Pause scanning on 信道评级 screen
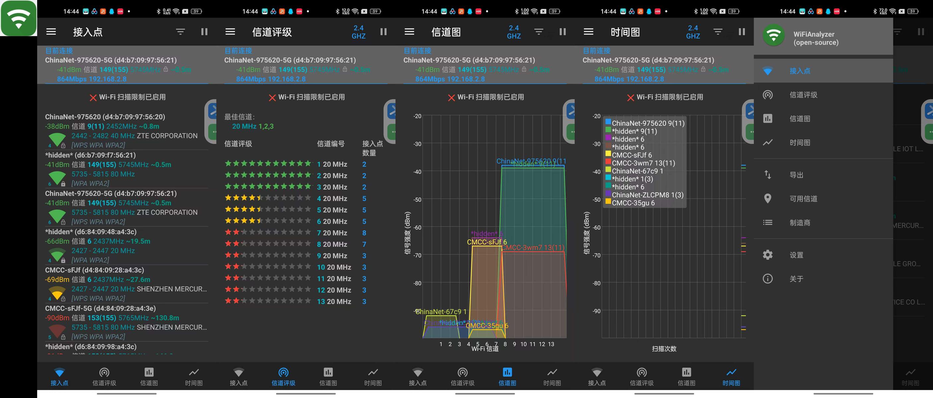Image resolution: width=933 pixels, height=398 pixels. (x=384, y=32)
